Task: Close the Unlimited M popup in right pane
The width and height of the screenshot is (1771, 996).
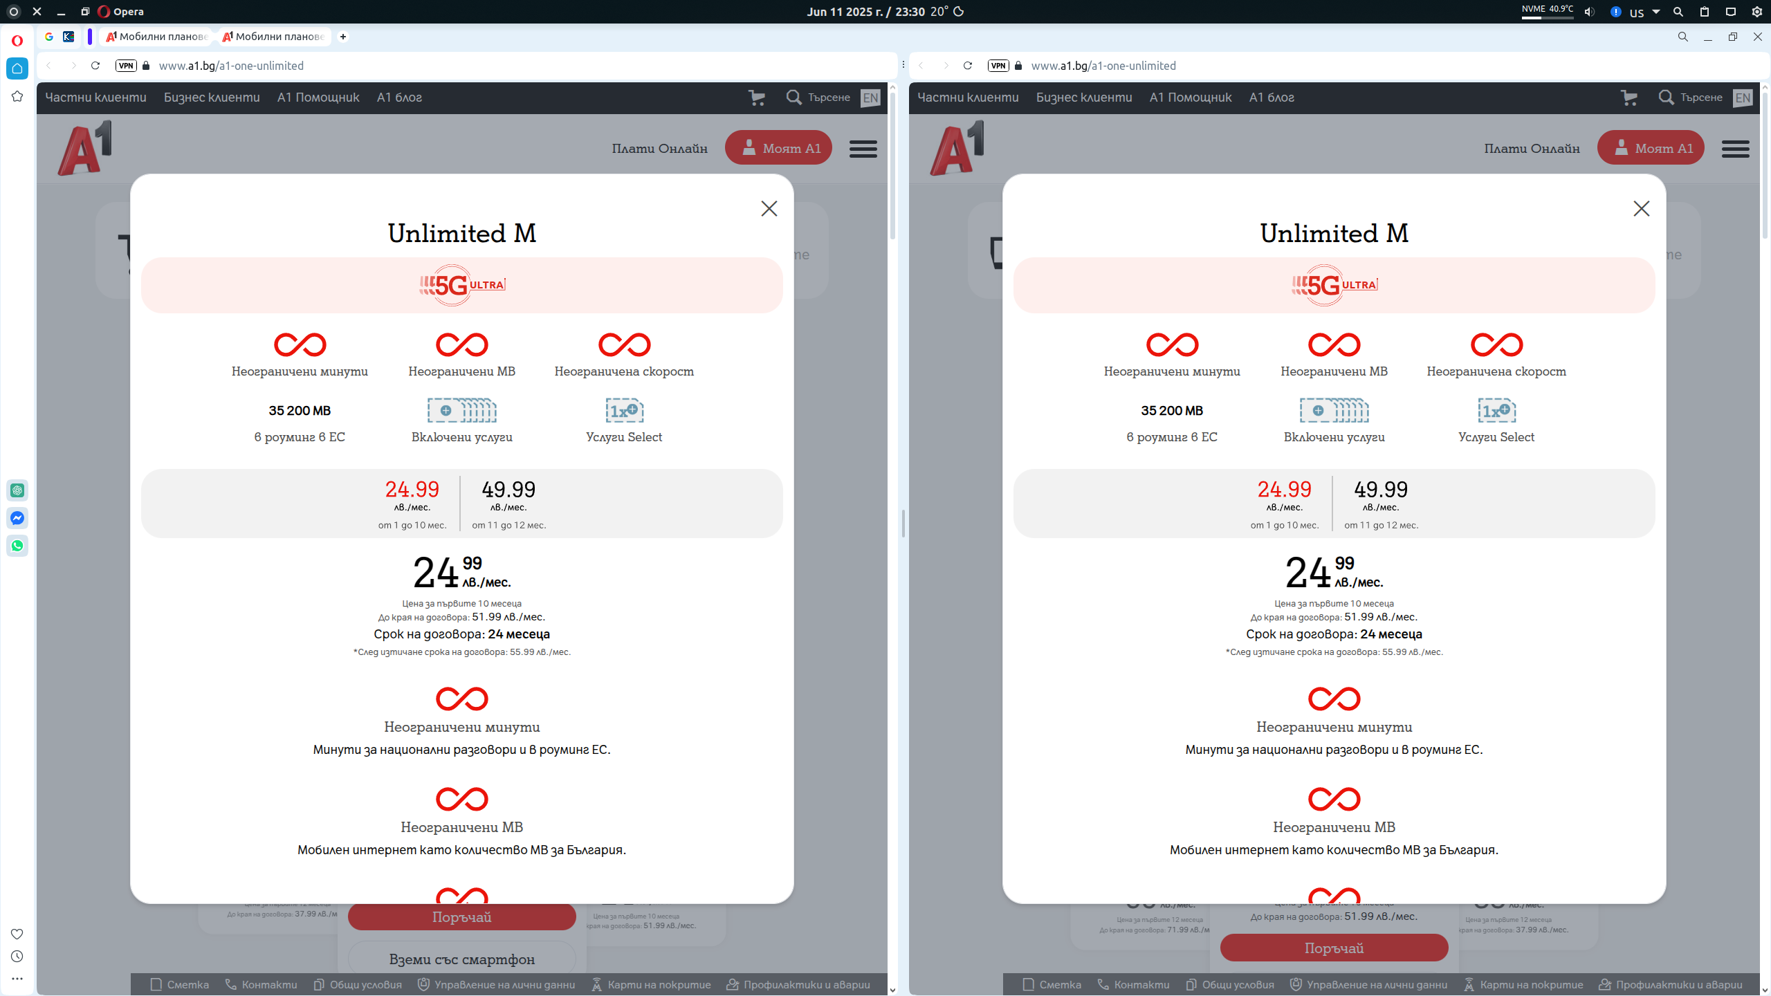Action: point(1642,209)
